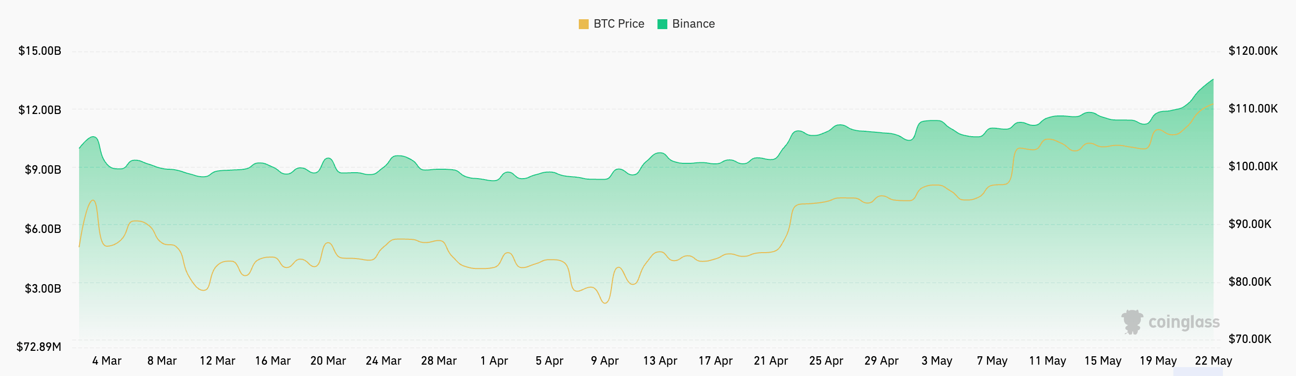Click the green Binance legend swatch
The height and width of the screenshot is (376, 1296).
pos(662,24)
